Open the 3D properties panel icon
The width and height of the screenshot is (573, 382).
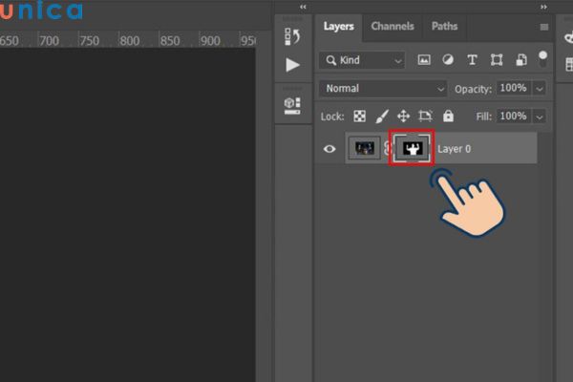tap(292, 106)
